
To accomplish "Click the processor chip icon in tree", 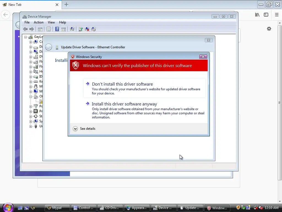I will click(x=36, y=111).
